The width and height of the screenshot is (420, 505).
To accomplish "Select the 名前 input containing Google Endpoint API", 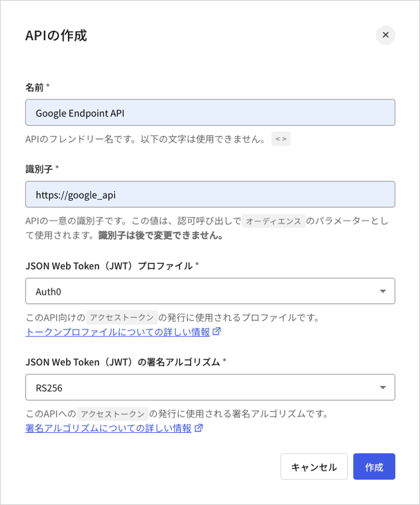I will (x=210, y=112).
